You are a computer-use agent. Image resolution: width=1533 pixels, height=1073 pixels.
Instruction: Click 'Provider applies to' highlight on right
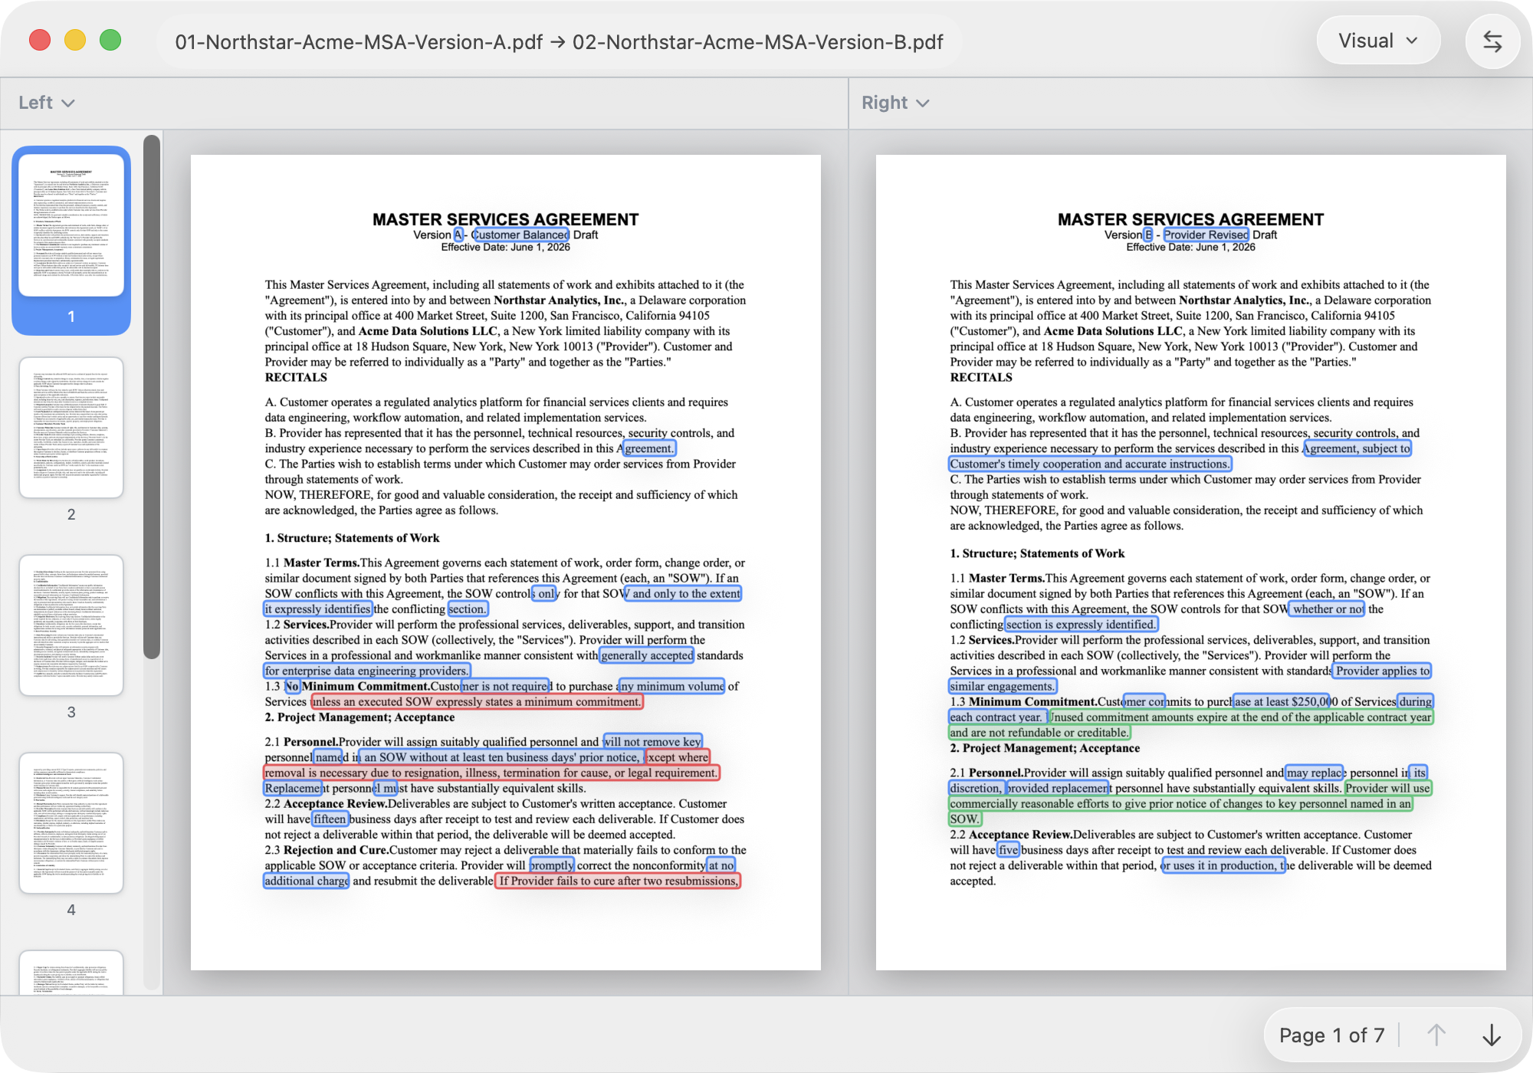tap(1382, 671)
